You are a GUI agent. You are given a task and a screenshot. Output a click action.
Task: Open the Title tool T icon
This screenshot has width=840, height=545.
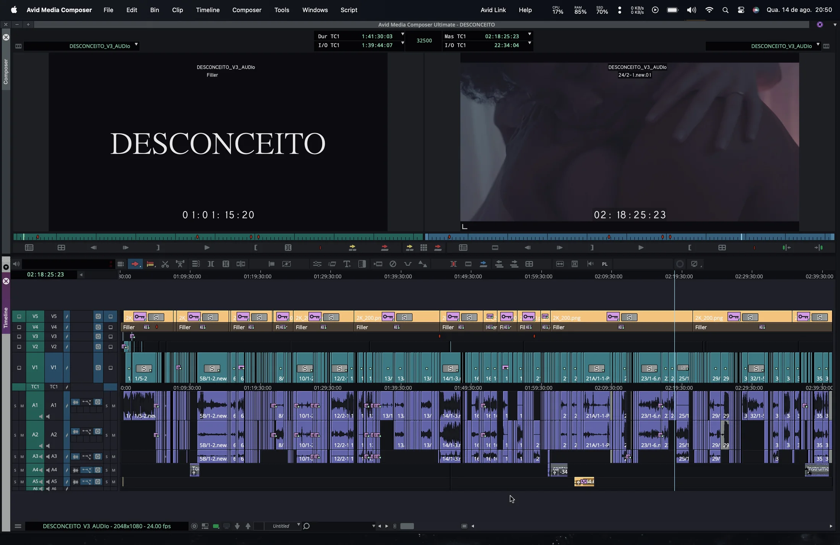pyautogui.click(x=347, y=264)
